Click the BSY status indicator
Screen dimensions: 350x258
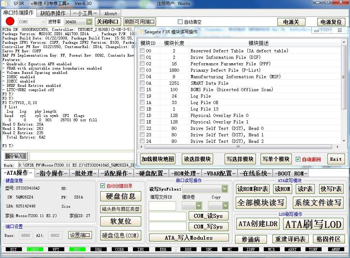(13, 249)
